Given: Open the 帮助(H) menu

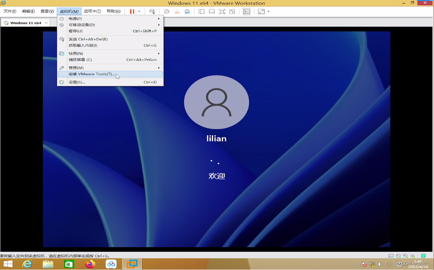Looking at the screenshot, I should (114, 11).
